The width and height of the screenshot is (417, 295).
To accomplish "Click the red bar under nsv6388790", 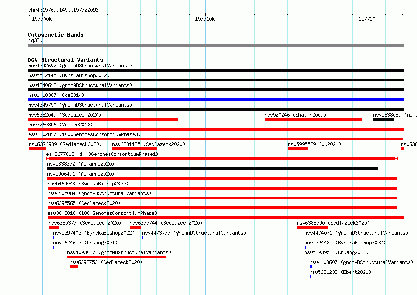I will 313,228.
